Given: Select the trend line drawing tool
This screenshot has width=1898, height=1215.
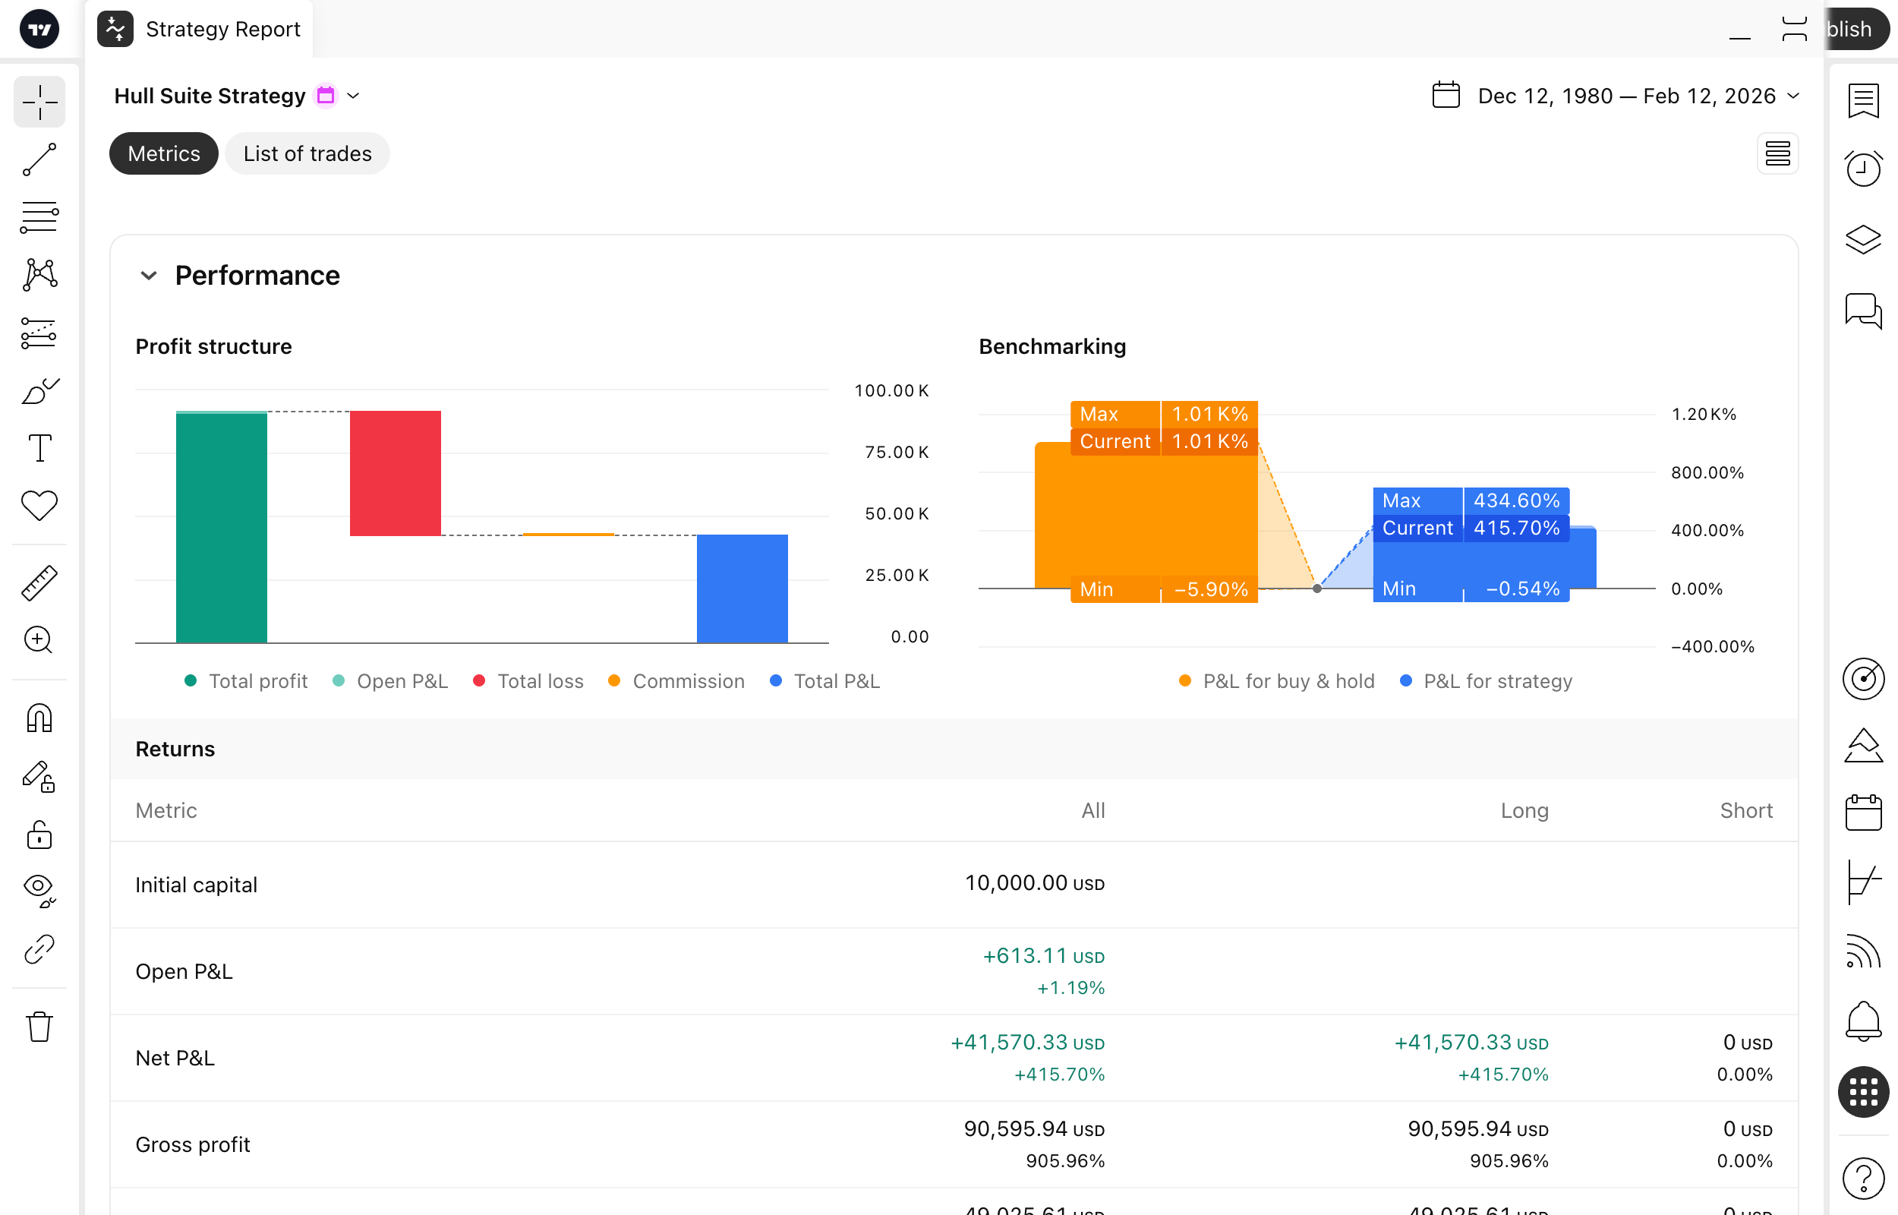Looking at the screenshot, I should tap(39, 160).
